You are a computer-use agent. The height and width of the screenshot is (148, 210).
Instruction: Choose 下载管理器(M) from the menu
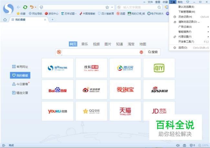189,12
